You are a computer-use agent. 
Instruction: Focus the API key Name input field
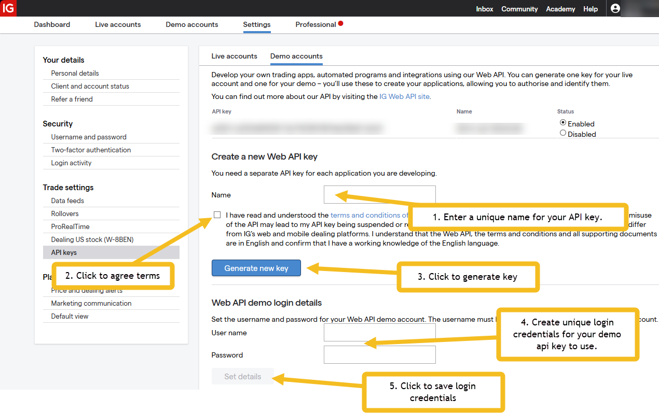pyautogui.click(x=380, y=195)
